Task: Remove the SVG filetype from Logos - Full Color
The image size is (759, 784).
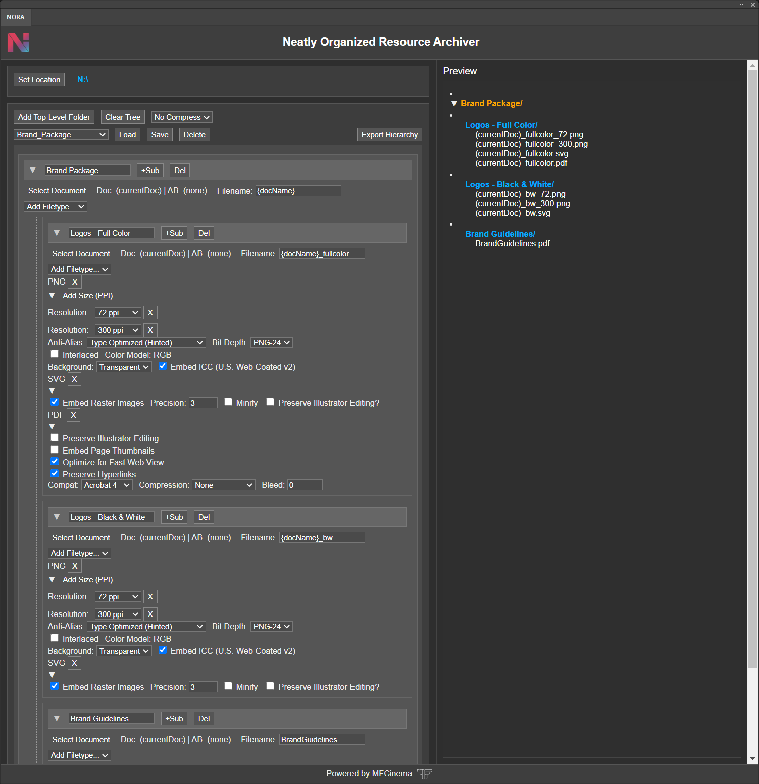Action: (x=74, y=379)
